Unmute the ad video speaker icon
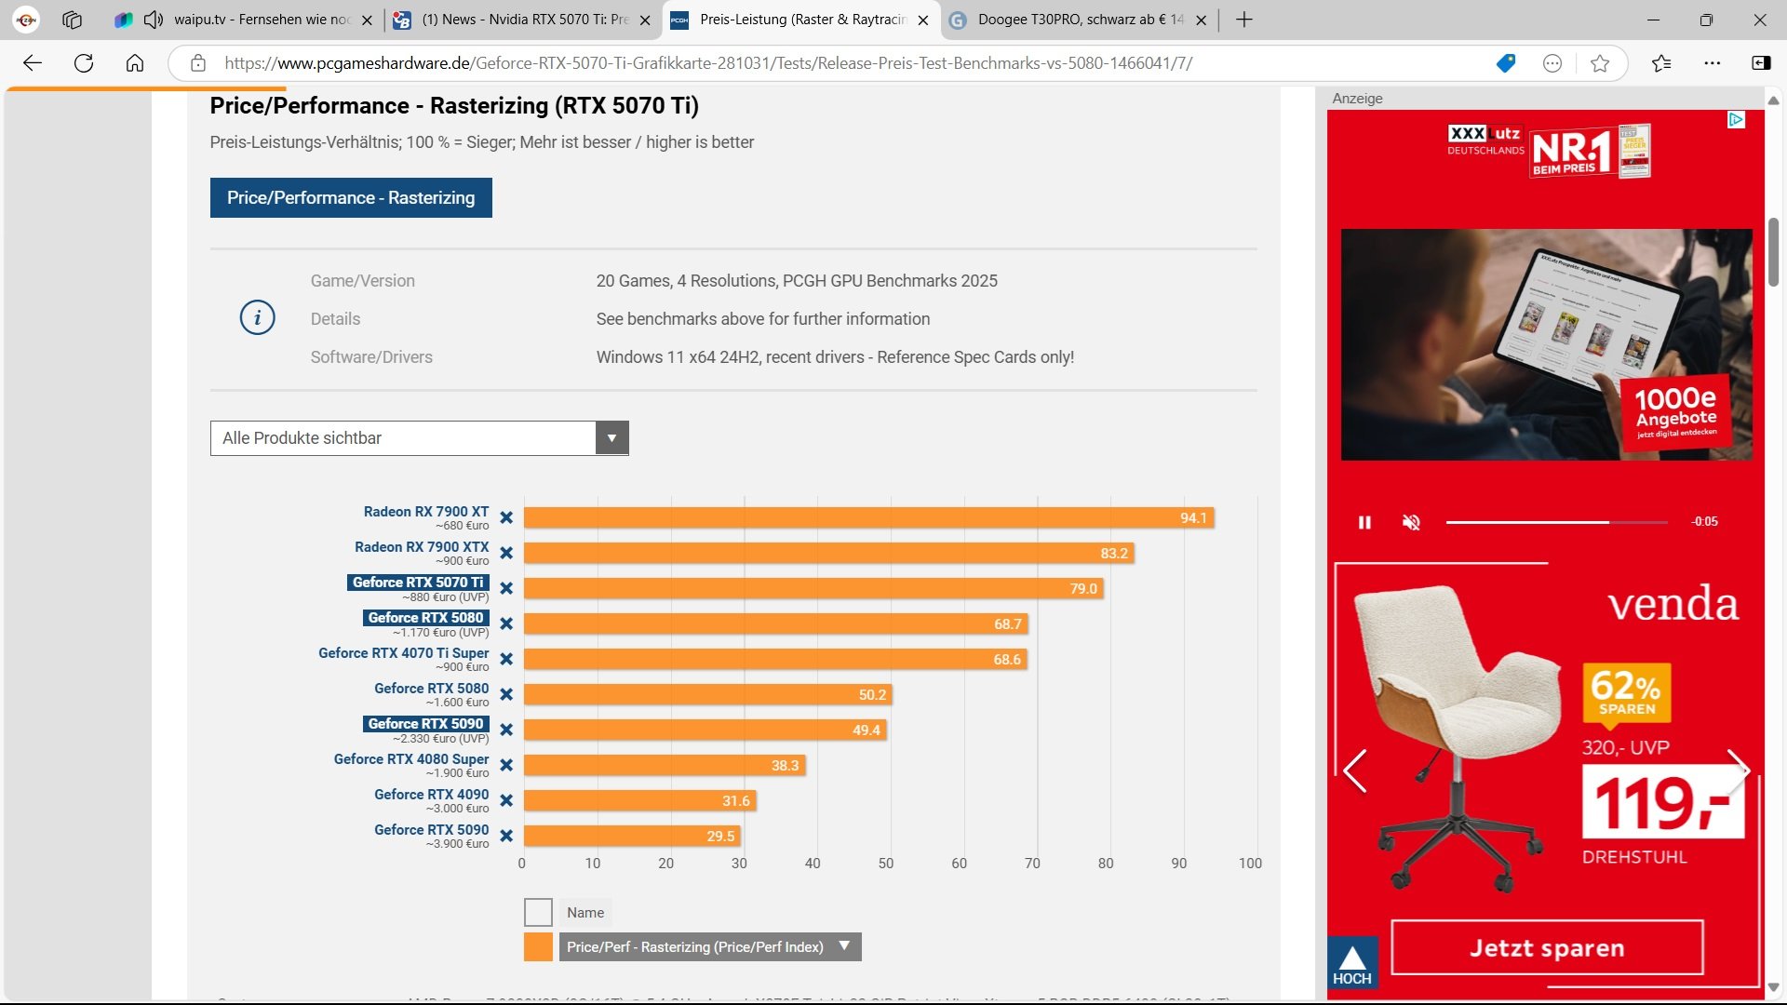 pyautogui.click(x=1411, y=522)
